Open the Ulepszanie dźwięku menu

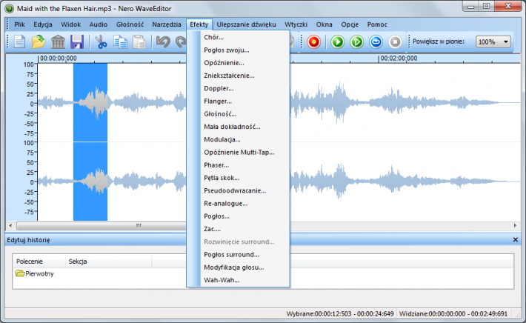pos(246,24)
